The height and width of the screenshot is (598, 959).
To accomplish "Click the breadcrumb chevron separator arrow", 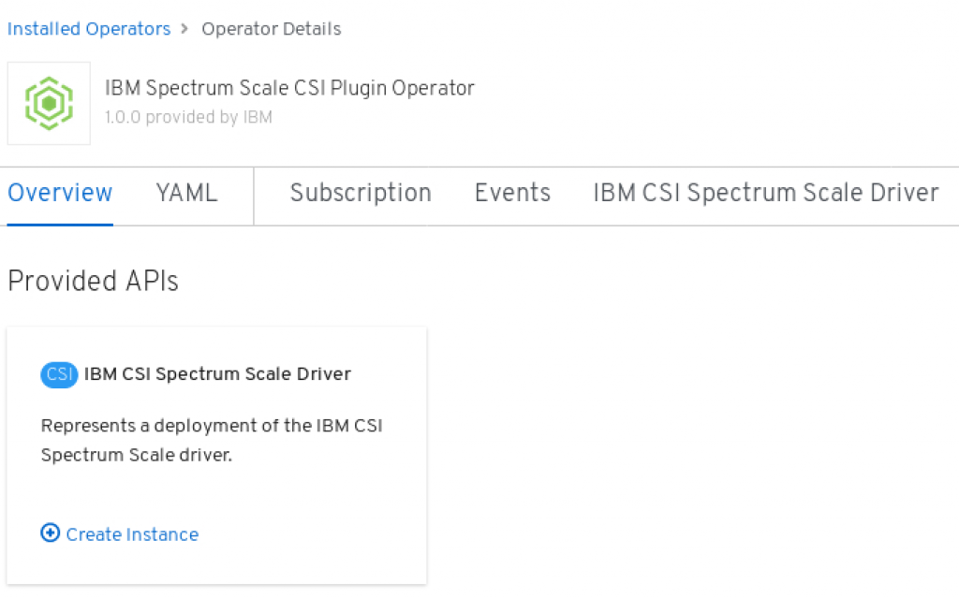I will [x=184, y=29].
